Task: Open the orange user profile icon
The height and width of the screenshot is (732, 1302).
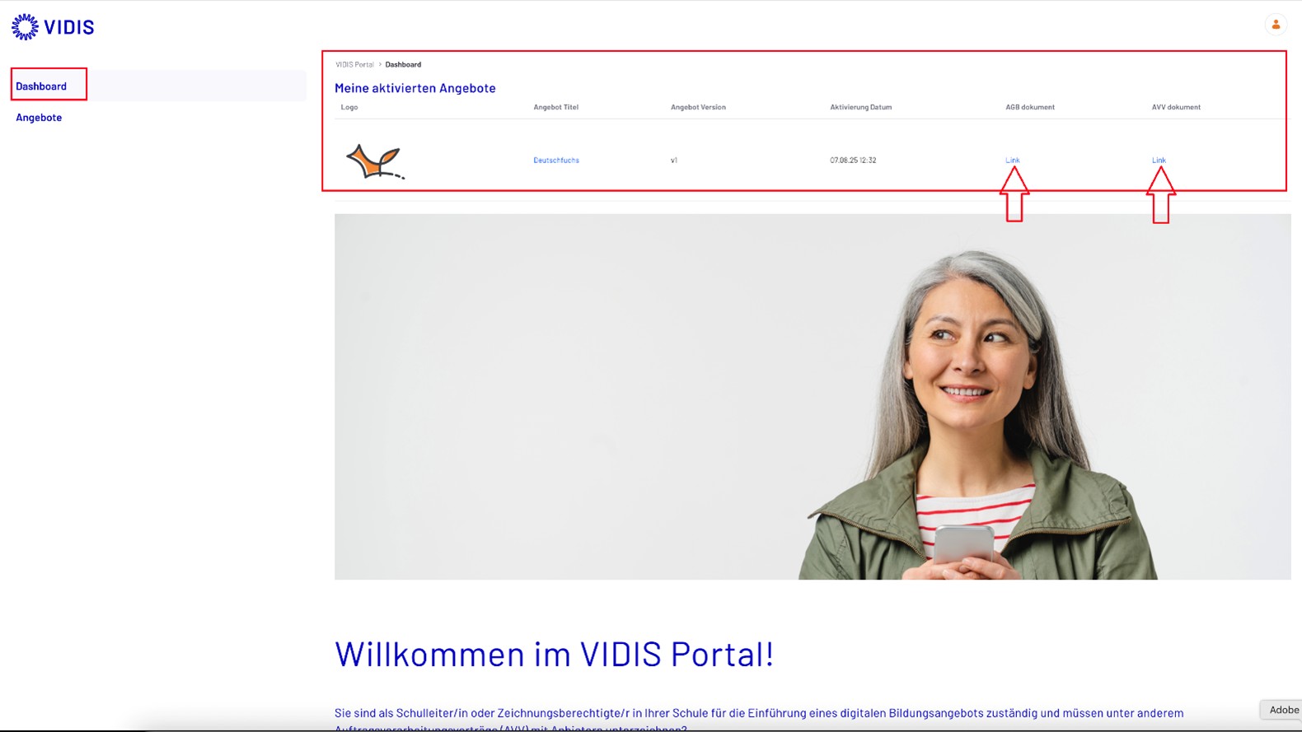Action: (1276, 25)
